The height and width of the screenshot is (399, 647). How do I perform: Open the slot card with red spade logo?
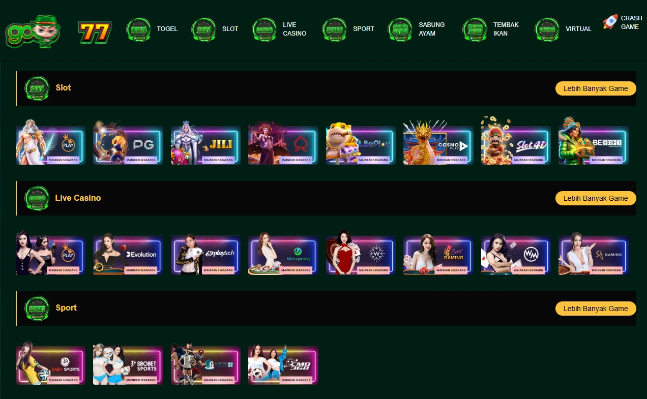pos(283,143)
